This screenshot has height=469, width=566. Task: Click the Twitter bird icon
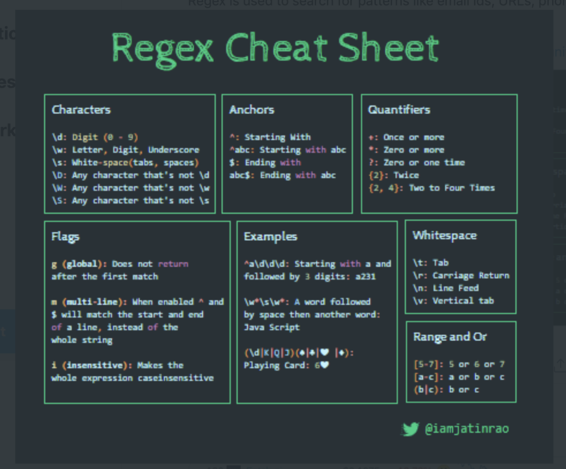click(410, 429)
